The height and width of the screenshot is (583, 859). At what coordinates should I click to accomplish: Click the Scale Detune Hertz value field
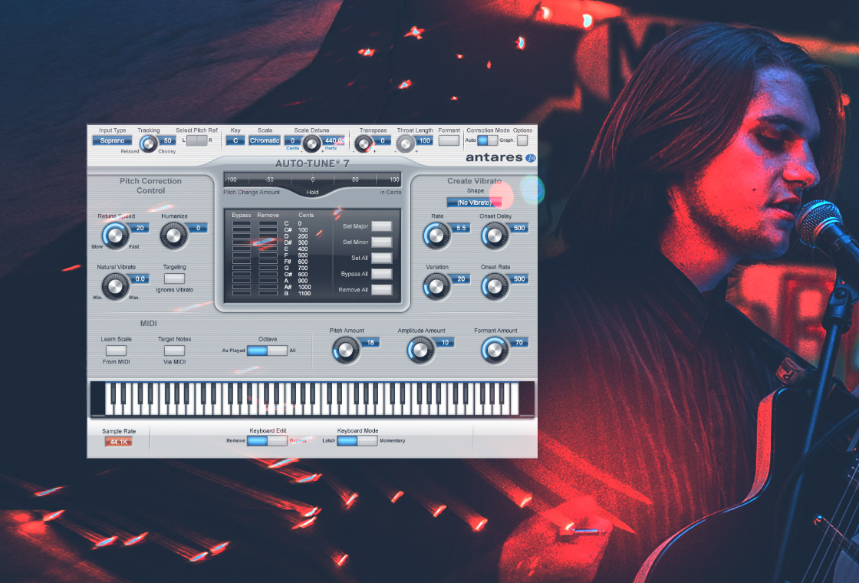tap(333, 140)
